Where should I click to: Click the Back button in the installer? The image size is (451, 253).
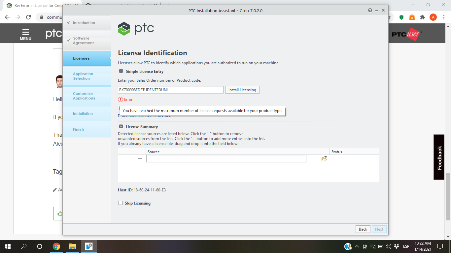coord(363,229)
